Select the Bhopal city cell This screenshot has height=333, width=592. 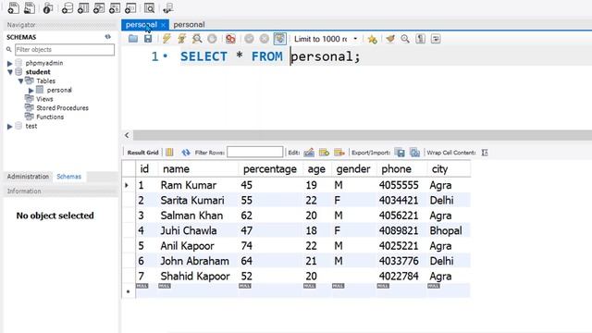(446, 230)
